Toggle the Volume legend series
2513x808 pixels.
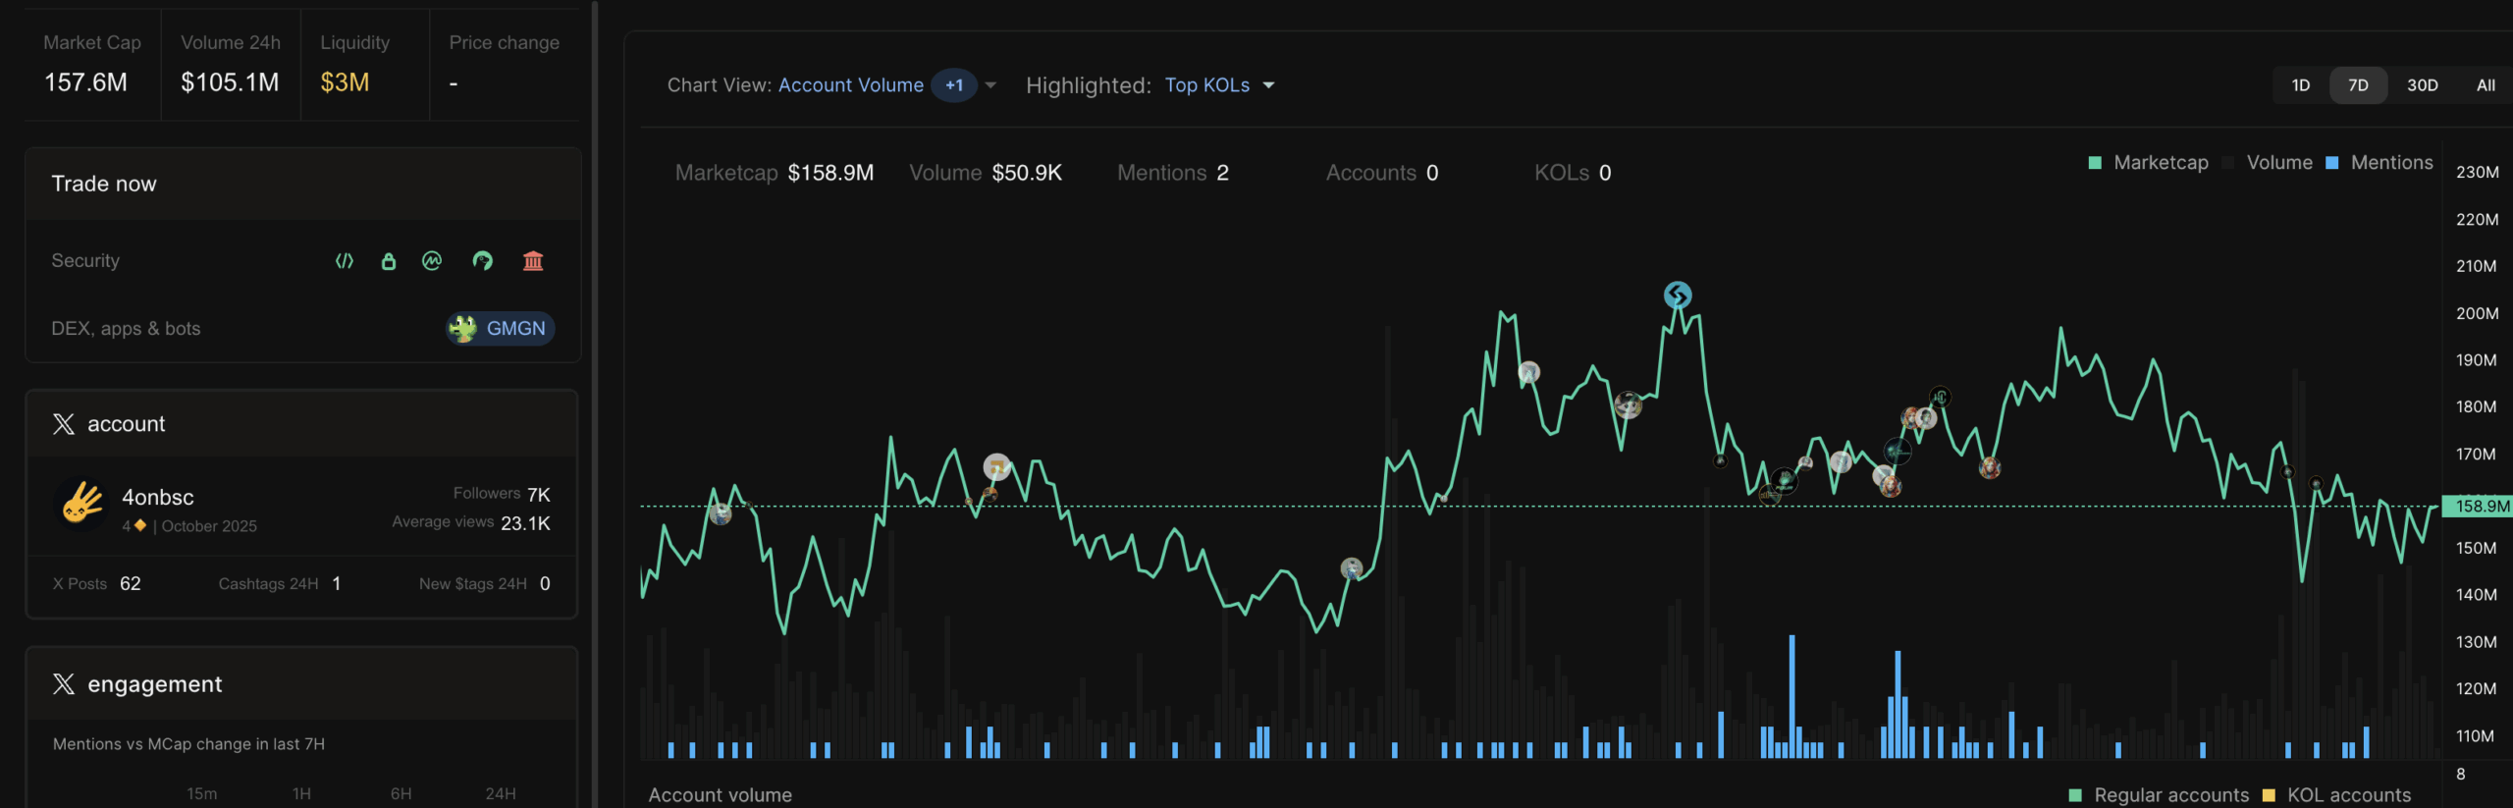[2268, 163]
